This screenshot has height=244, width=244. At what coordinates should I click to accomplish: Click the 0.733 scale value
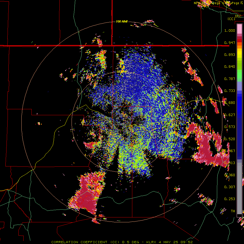230,91
